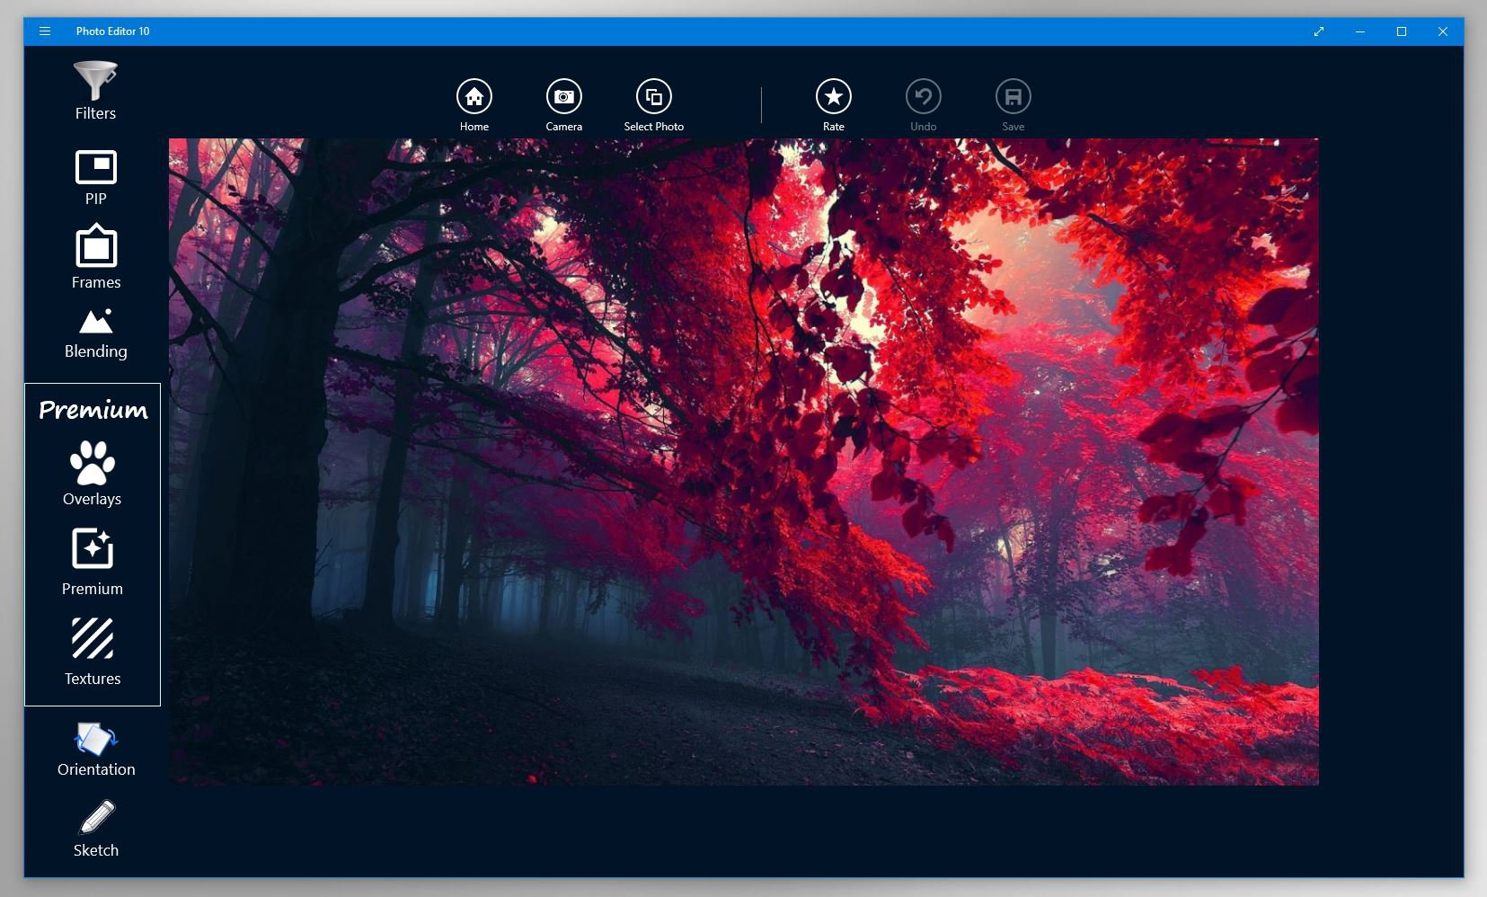Viewport: 1487px width, 897px height.
Task: Maximize the Photo Editor window
Action: [1402, 31]
